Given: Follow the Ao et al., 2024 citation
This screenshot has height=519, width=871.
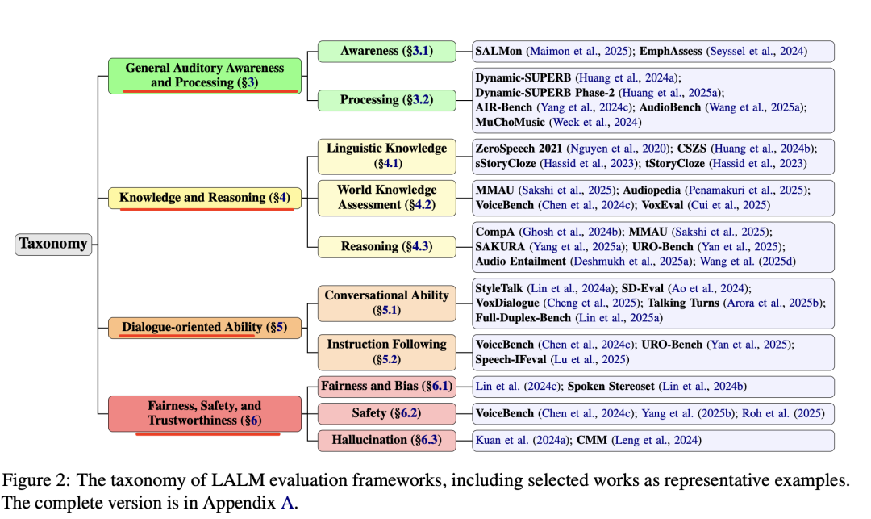Looking at the screenshot, I should [708, 288].
